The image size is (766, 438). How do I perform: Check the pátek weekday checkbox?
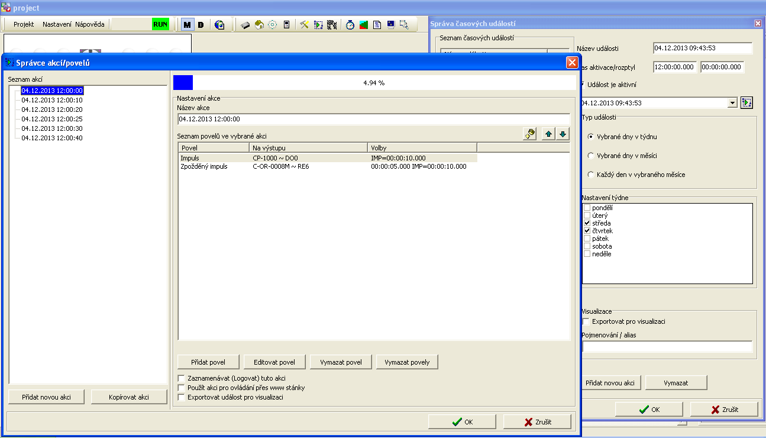pos(587,239)
